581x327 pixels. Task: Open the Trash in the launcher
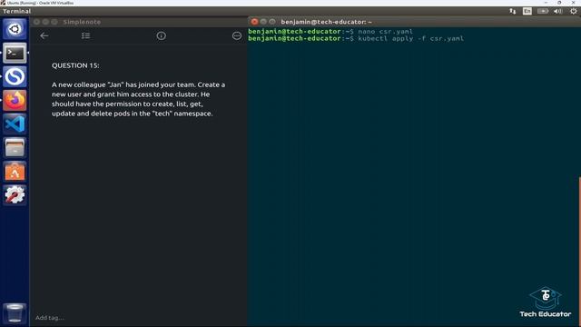pos(15,313)
